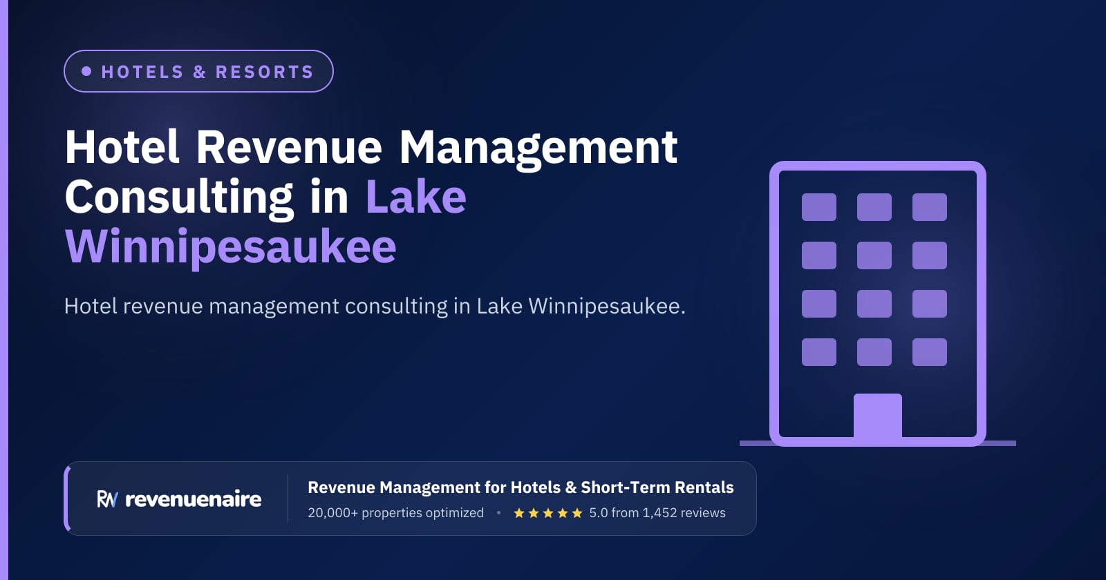Click the five-star rating icons

pyautogui.click(x=548, y=513)
